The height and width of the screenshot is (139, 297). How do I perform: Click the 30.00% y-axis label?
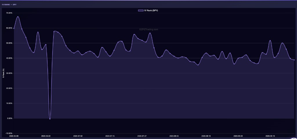pos(10,73)
